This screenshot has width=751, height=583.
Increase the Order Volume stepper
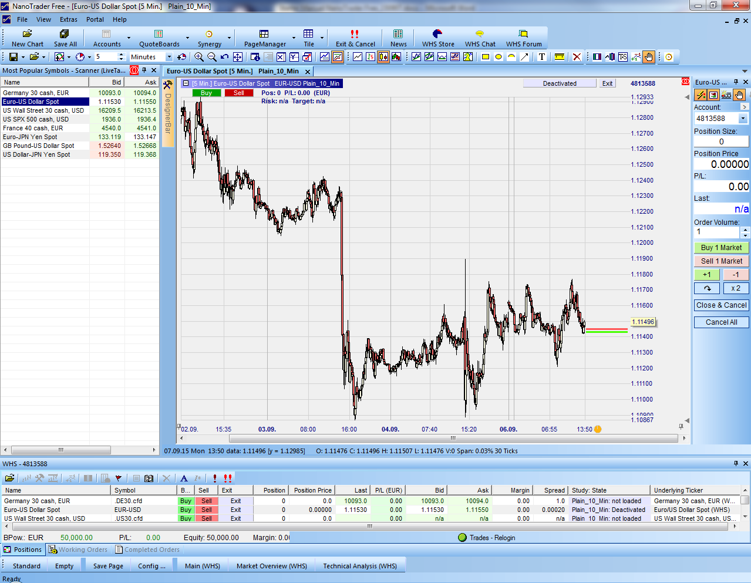[x=745, y=229]
